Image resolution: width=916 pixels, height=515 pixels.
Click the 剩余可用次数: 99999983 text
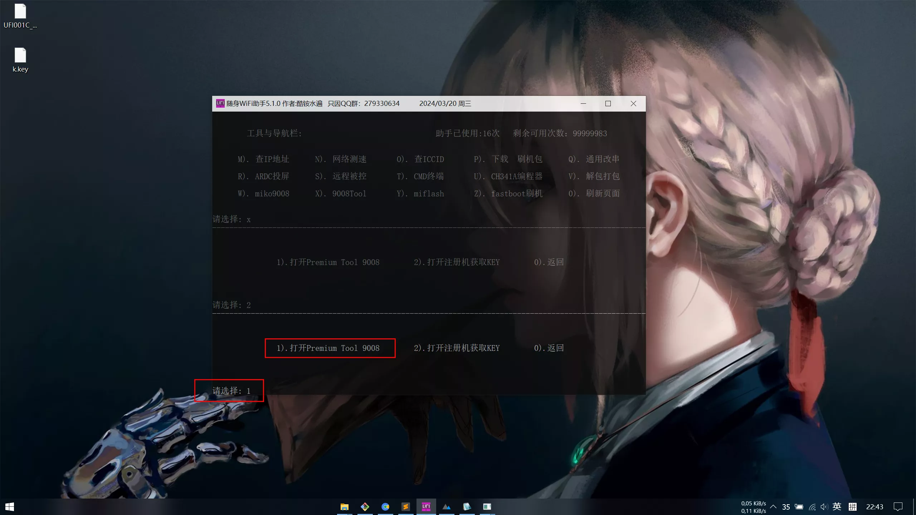tap(560, 133)
